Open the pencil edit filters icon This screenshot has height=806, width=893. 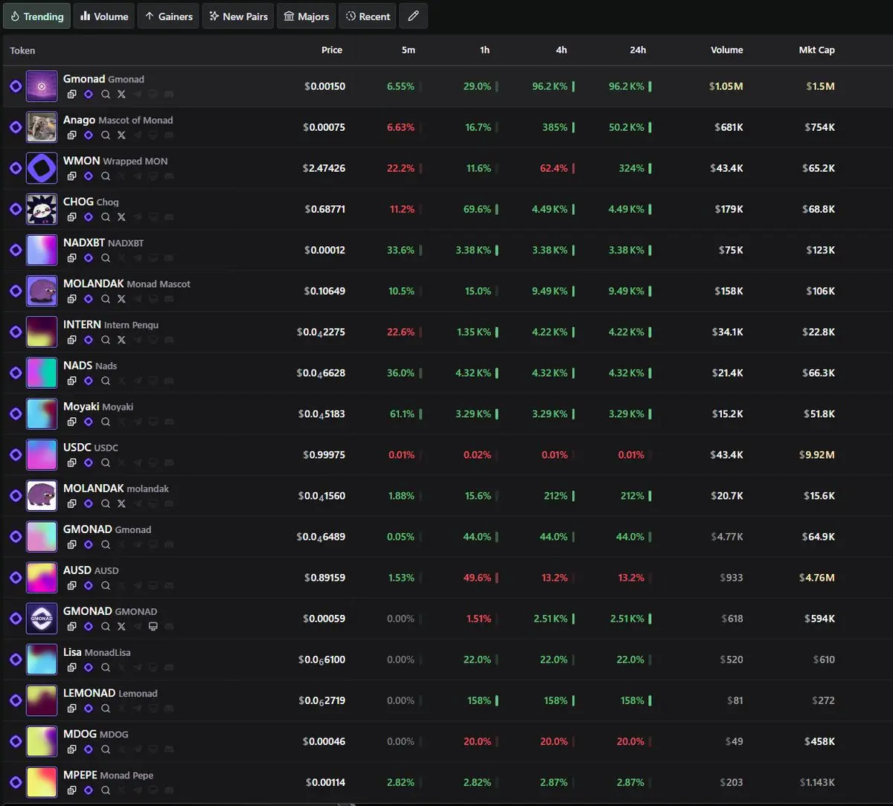click(413, 16)
